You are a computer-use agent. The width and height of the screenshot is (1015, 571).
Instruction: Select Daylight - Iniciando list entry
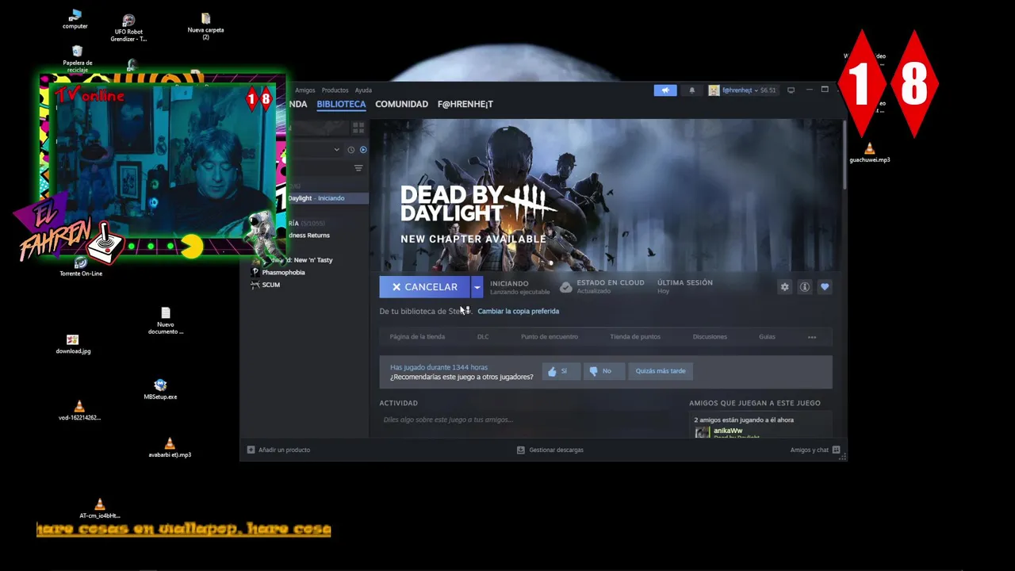point(326,198)
